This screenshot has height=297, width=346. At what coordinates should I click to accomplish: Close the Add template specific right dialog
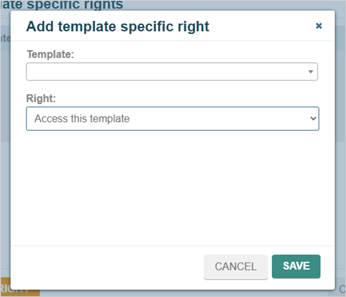319,26
